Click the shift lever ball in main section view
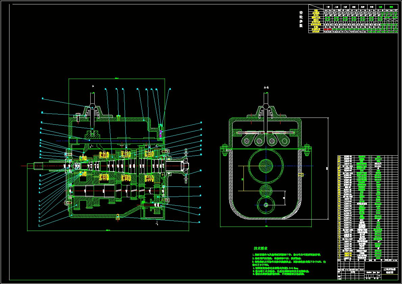402x284 pixels. point(93,106)
